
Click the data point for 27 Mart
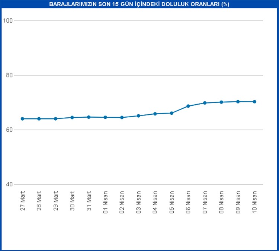(22, 119)
